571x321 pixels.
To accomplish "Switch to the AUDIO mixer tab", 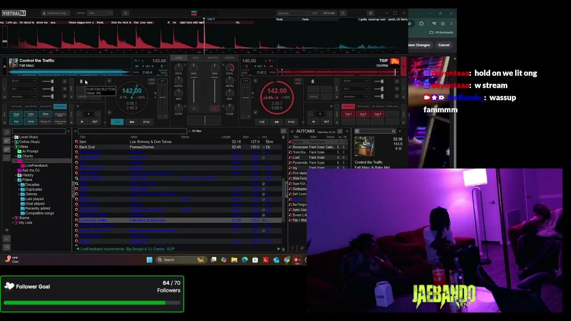I will 178,58.
